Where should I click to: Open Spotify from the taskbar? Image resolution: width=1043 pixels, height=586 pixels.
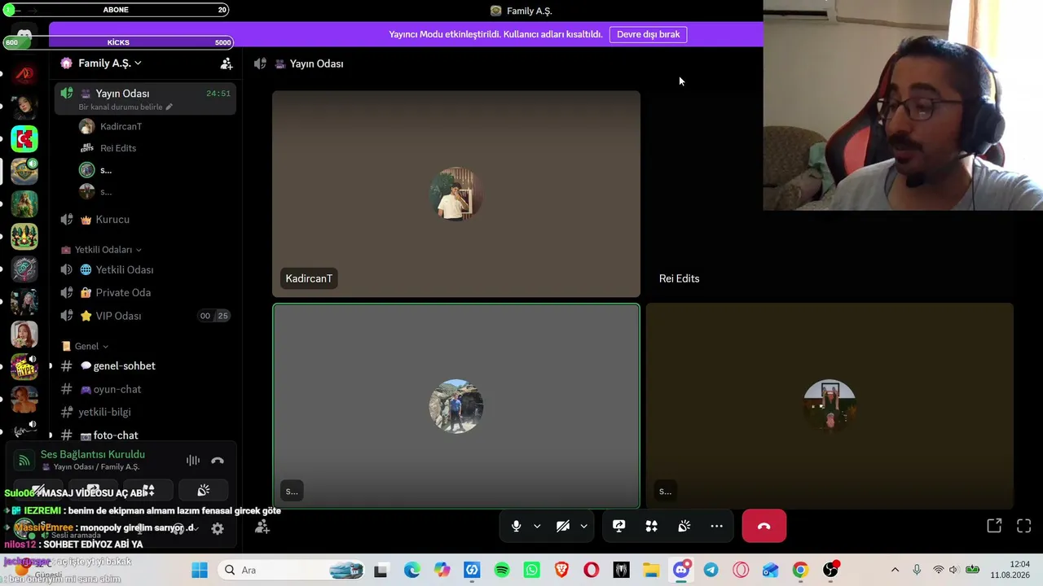(x=502, y=571)
